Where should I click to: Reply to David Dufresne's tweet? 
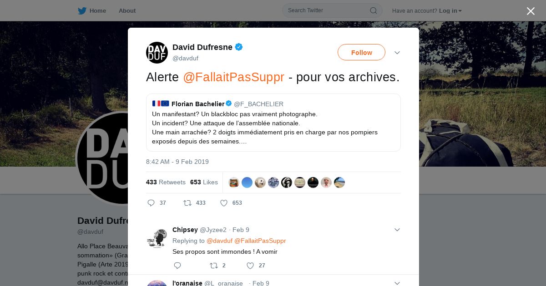click(x=151, y=203)
